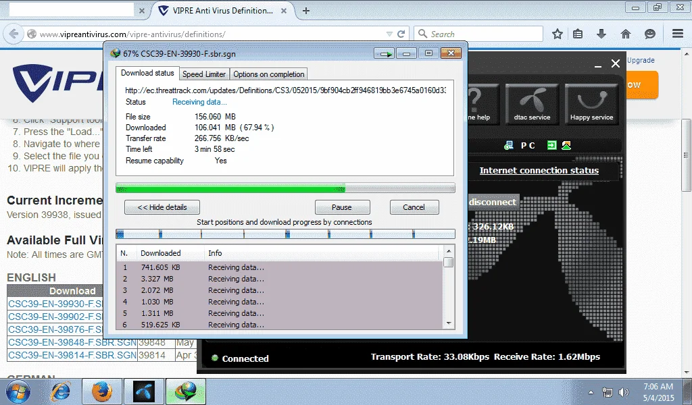Click network tray icon

click(x=608, y=392)
